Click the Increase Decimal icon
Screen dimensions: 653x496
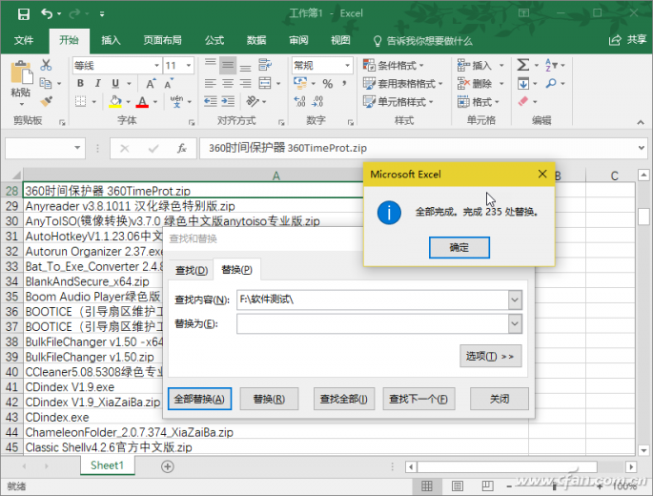pyautogui.click(x=299, y=101)
